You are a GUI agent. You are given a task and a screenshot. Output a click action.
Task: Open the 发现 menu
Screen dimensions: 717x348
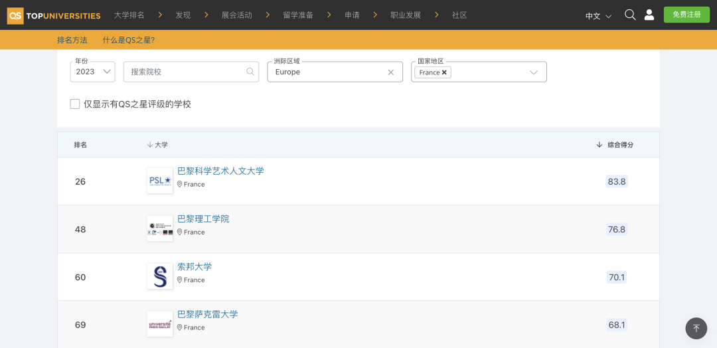pos(183,15)
